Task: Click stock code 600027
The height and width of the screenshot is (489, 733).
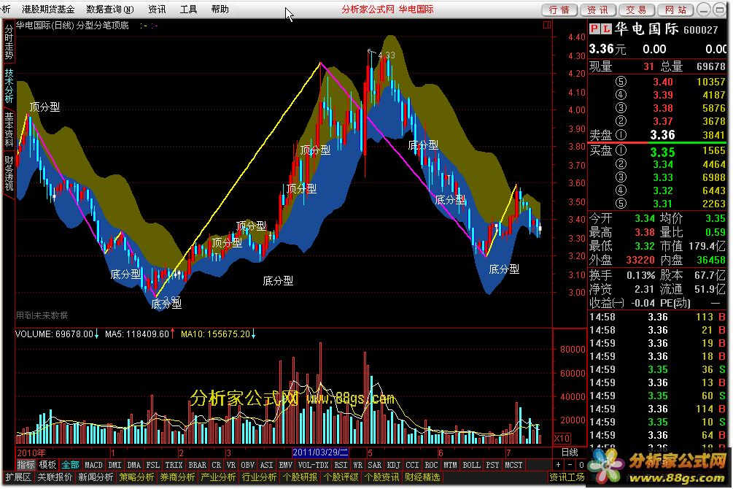Action: 700,30
